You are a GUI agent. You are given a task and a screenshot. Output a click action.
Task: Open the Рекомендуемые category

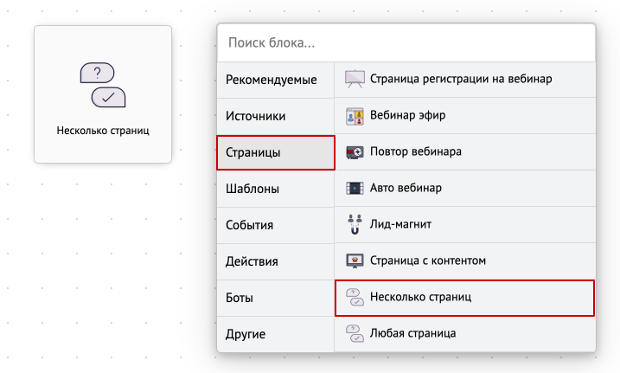(276, 80)
